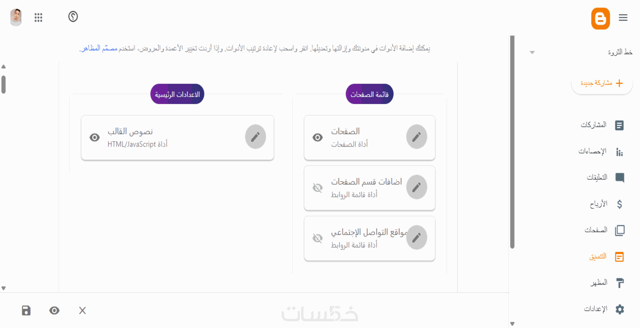Edit the نصوص القالب HTML/JavaScript gadget
This screenshot has width=640, height=328.
click(255, 137)
